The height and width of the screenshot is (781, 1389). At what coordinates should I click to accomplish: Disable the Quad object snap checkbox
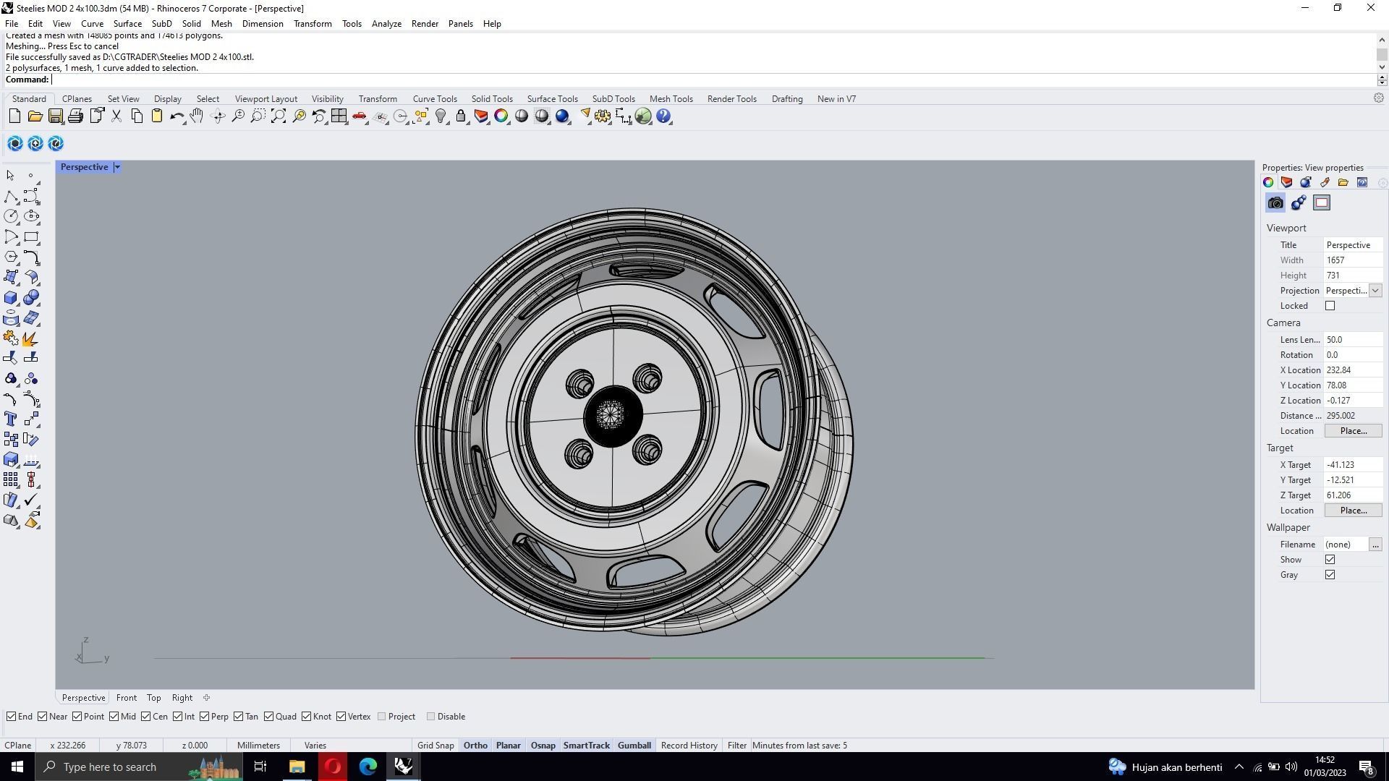point(269,717)
